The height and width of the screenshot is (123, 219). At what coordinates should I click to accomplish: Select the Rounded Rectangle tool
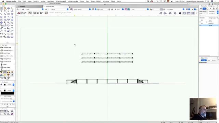click(x=12, y=14)
